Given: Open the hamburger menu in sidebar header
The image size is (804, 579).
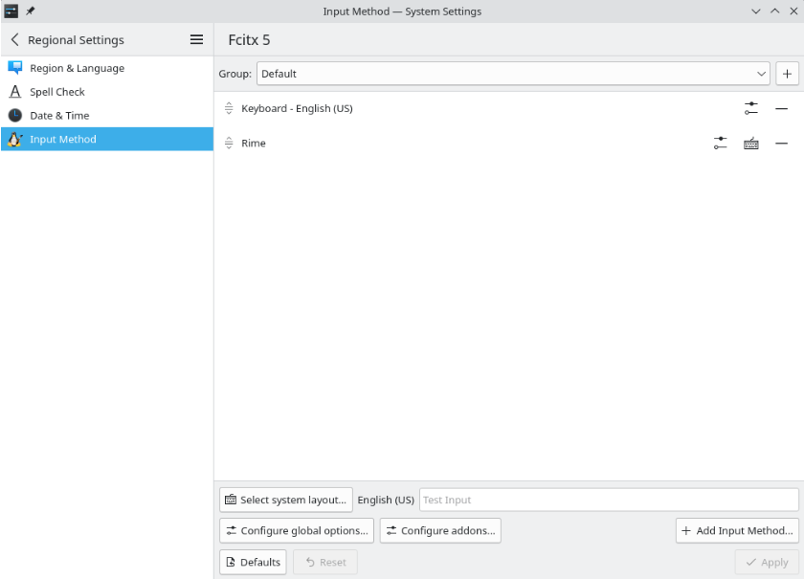Looking at the screenshot, I should click(196, 39).
